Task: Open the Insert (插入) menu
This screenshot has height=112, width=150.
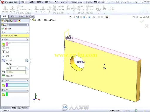Action: (48, 2)
